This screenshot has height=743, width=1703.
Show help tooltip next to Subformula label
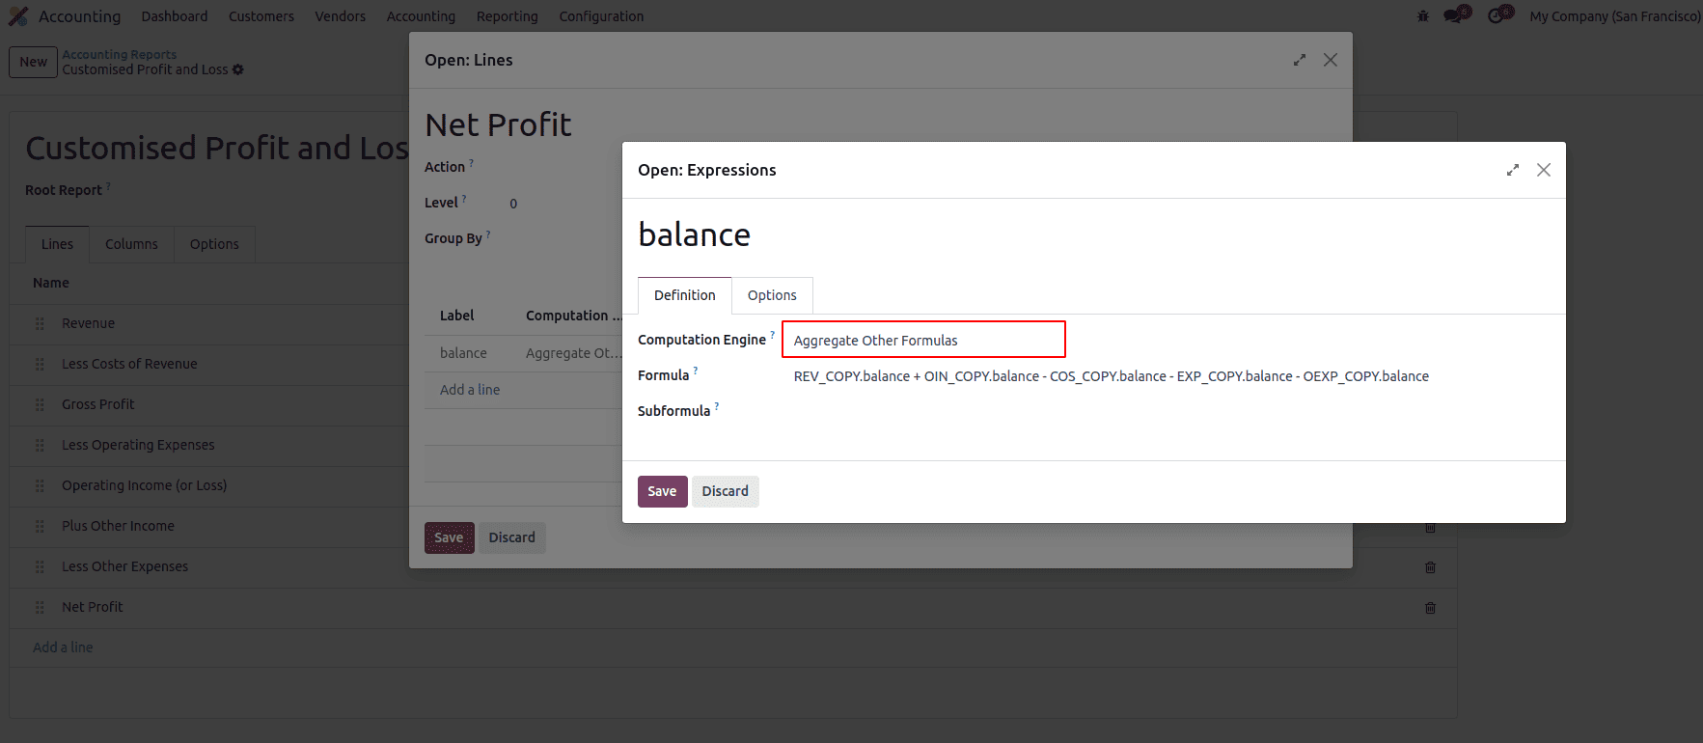point(716,406)
